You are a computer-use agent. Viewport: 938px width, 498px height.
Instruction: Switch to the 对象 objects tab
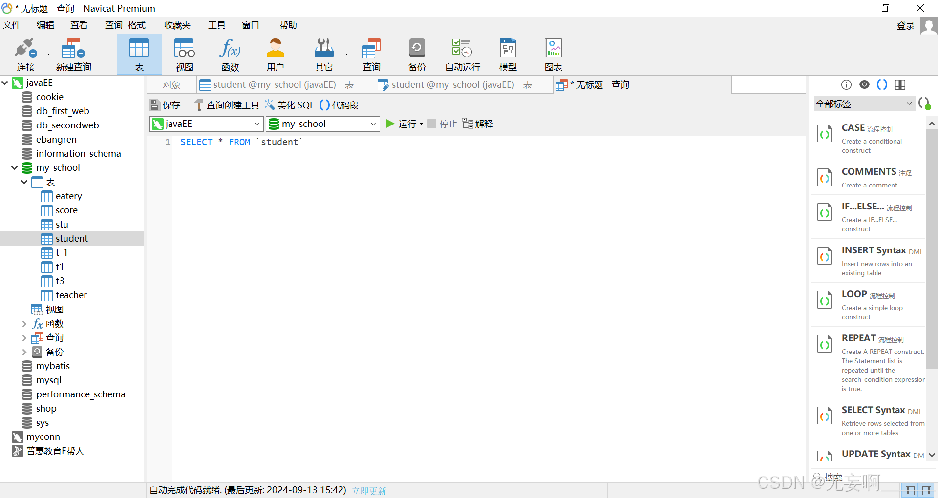[171, 85]
